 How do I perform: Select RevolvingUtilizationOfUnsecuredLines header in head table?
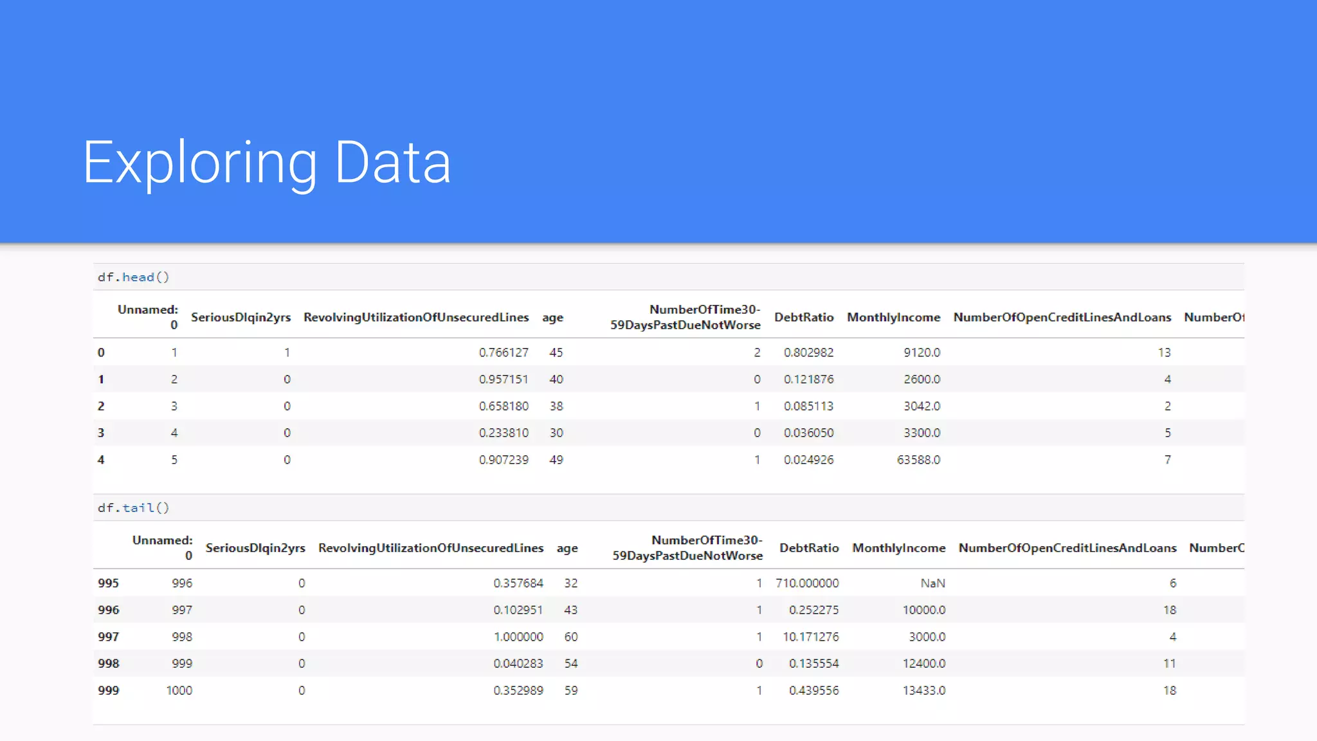tap(416, 317)
